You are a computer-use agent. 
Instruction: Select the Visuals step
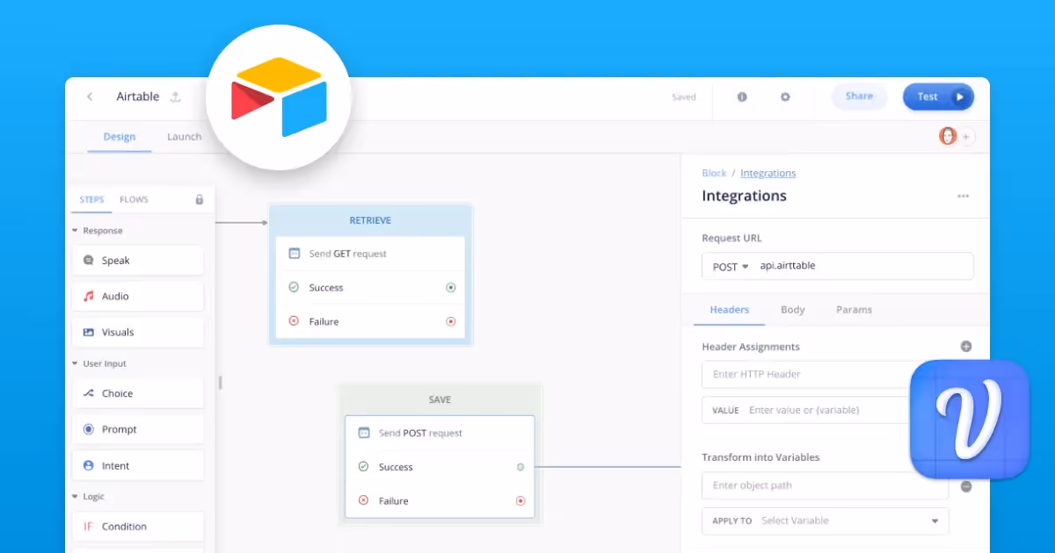coord(138,333)
